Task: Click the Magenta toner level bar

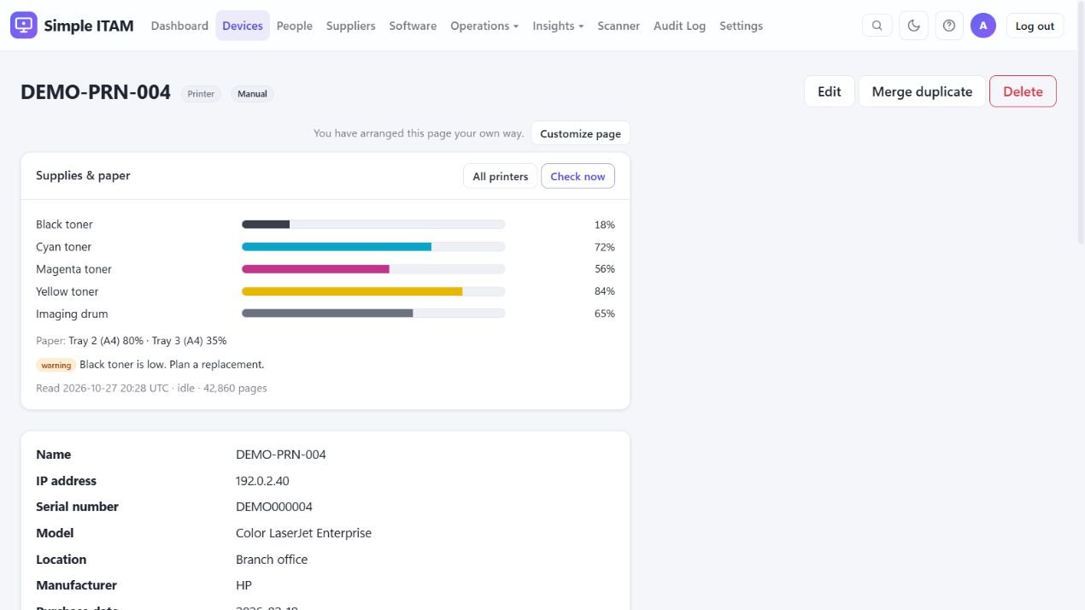Action: point(373,269)
